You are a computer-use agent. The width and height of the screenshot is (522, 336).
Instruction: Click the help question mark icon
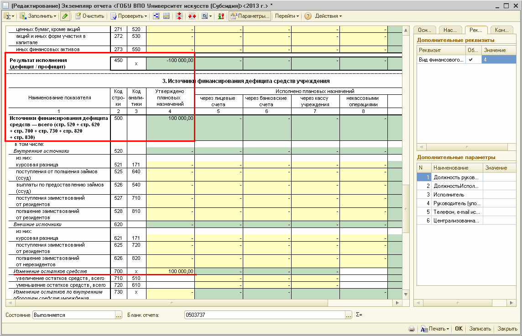pos(308,16)
